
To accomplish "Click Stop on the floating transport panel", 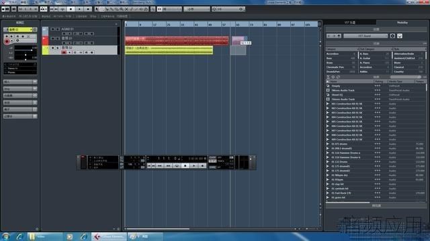I will coord(185,165).
